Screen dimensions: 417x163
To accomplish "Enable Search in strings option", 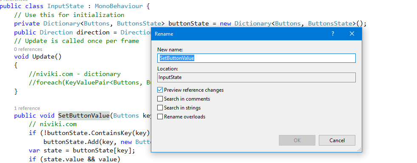I will 160,108.
